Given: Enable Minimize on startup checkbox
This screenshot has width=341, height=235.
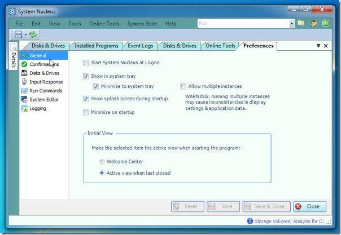Looking at the screenshot, I should coord(86,112).
